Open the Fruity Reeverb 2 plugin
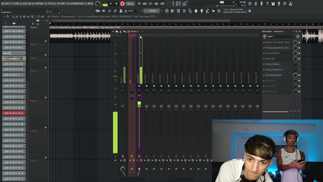 [x=274, y=70]
